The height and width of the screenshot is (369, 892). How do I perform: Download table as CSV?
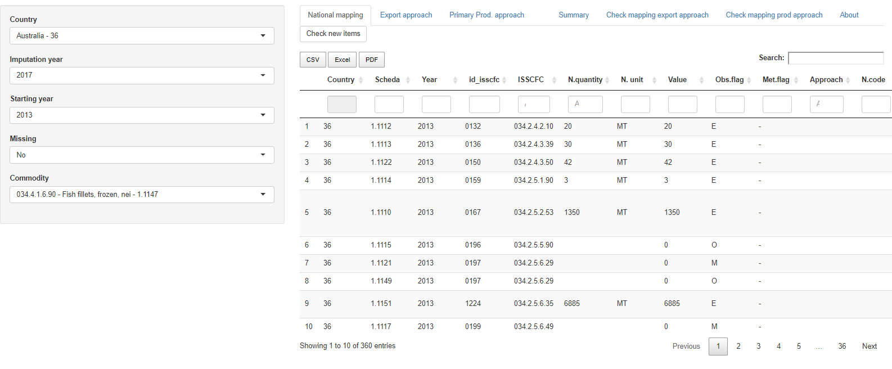click(313, 60)
